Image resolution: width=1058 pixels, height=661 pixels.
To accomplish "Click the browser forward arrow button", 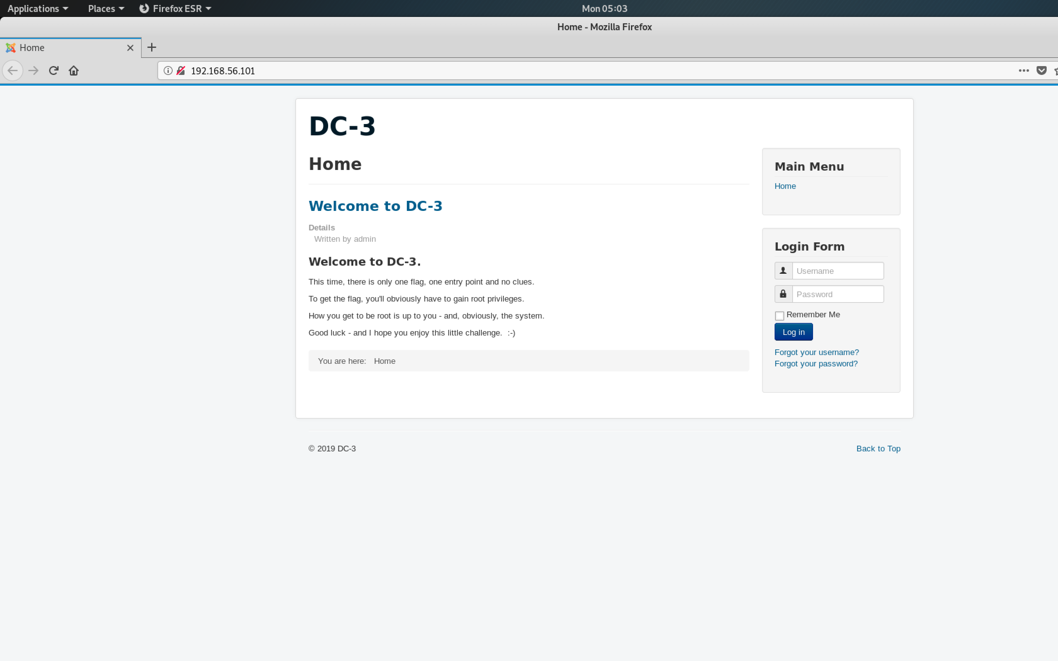I will 33,71.
